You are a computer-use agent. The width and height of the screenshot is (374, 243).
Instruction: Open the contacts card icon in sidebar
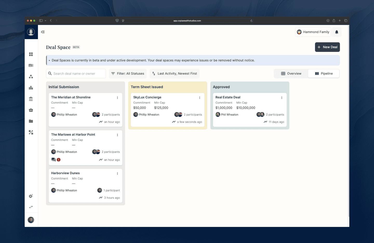click(x=31, y=65)
